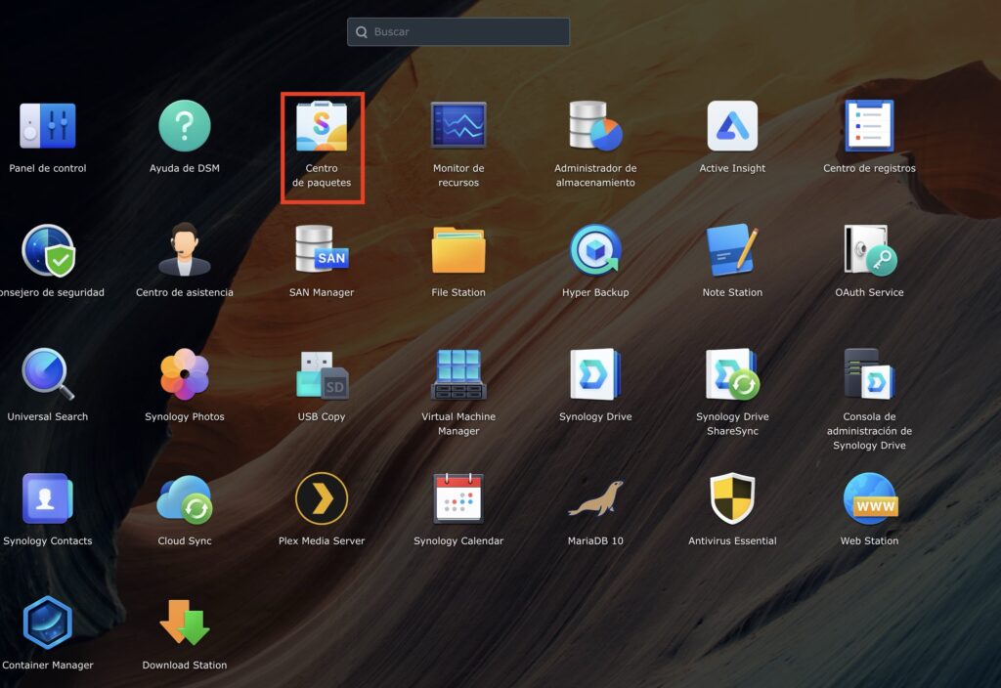Open Consejero de seguridad shield icon
Viewport: 1001px width, 688px height.
tap(48, 250)
